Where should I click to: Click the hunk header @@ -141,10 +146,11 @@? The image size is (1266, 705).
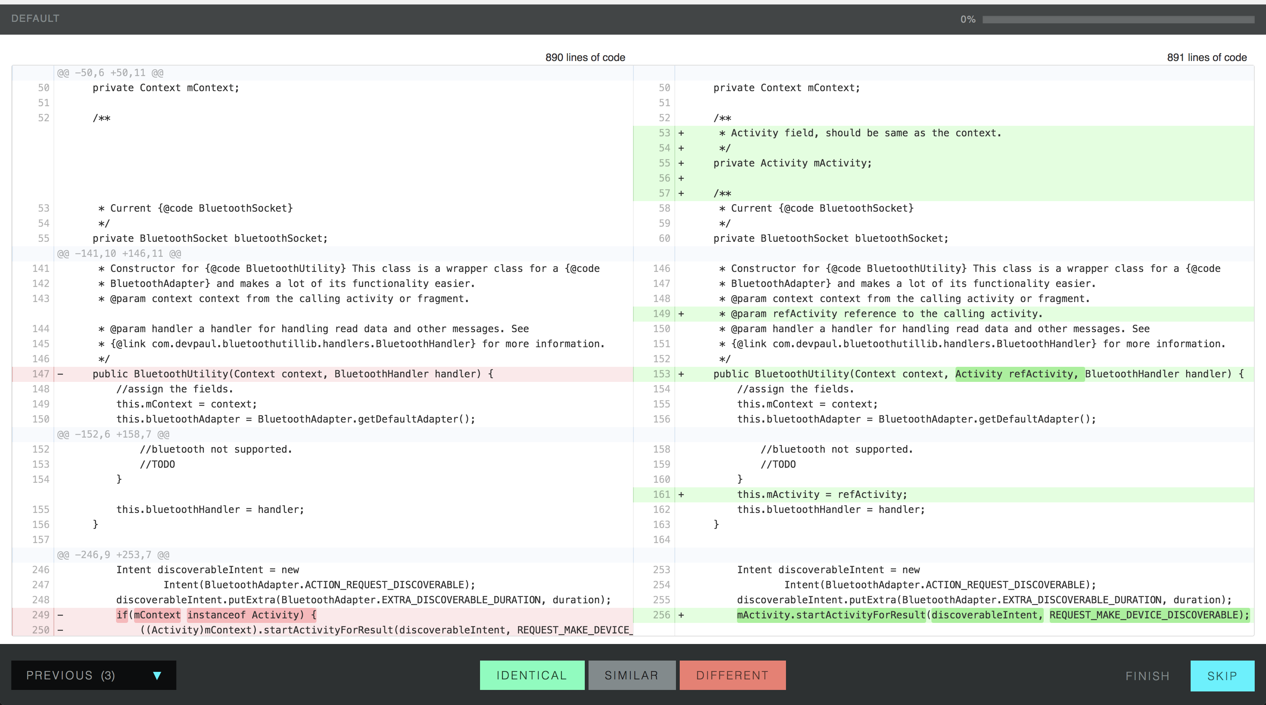click(119, 253)
